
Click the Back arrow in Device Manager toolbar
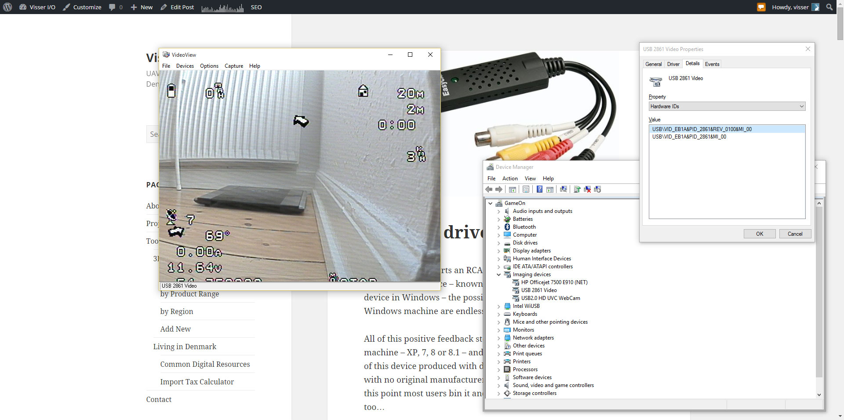pyautogui.click(x=489, y=189)
